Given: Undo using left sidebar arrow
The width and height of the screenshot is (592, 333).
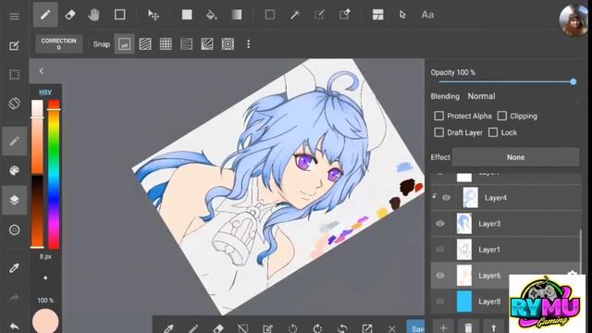Looking at the screenshot, I should point(15,327).
